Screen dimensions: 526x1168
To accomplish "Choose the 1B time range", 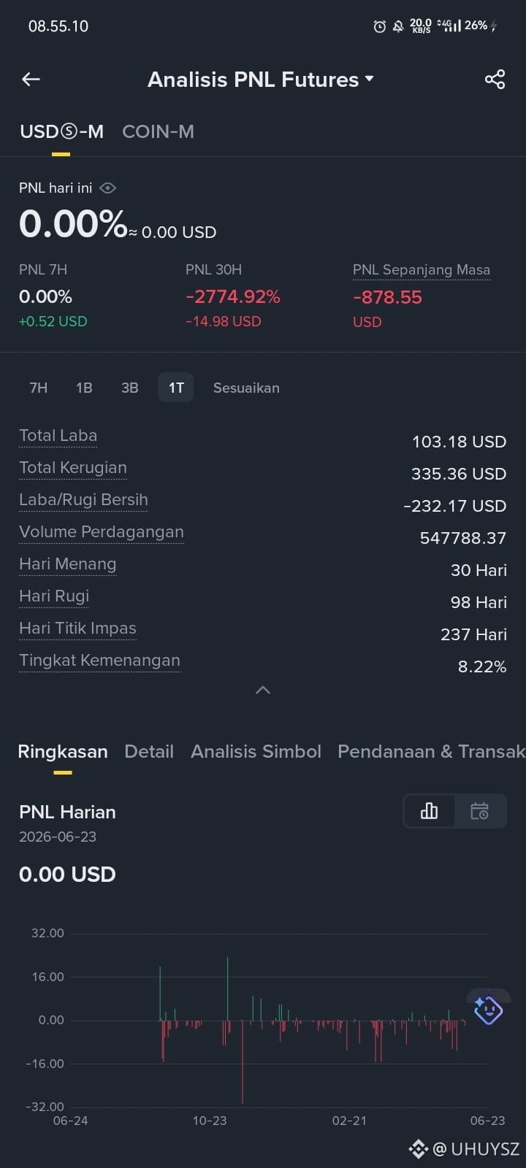I will click(x=84, y=388).
